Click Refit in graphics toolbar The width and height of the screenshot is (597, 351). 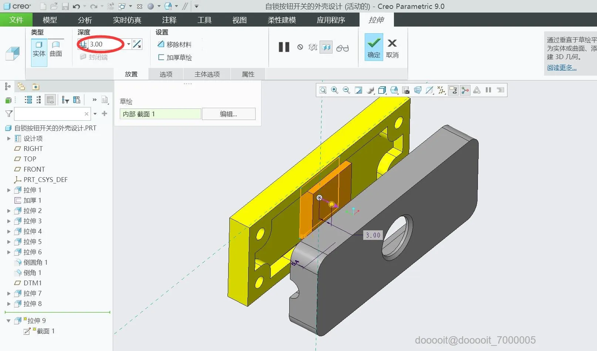323,90
